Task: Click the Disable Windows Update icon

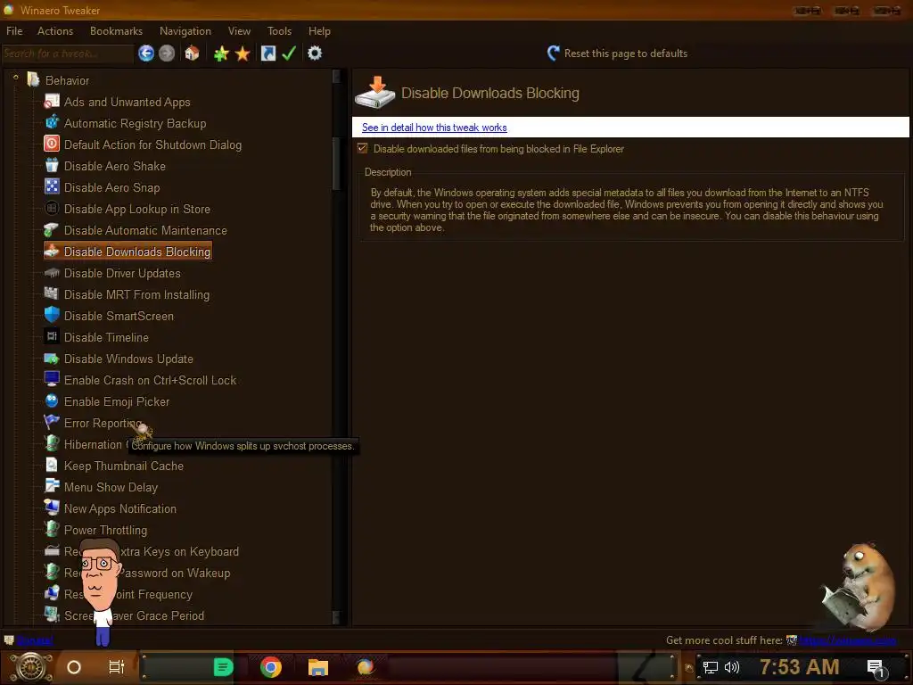Action: 52,359
